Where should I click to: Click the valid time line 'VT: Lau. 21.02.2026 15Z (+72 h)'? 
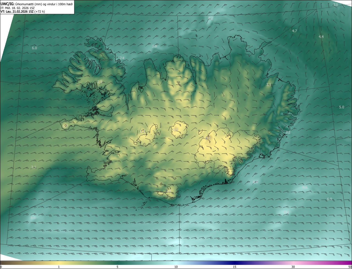tap(23, 12)
